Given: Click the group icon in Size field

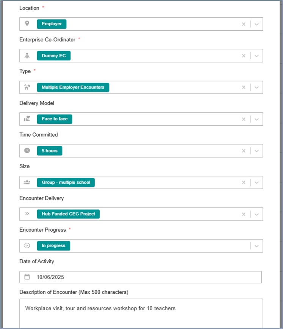Looking at the screenshot, I should tap(27, 182).
